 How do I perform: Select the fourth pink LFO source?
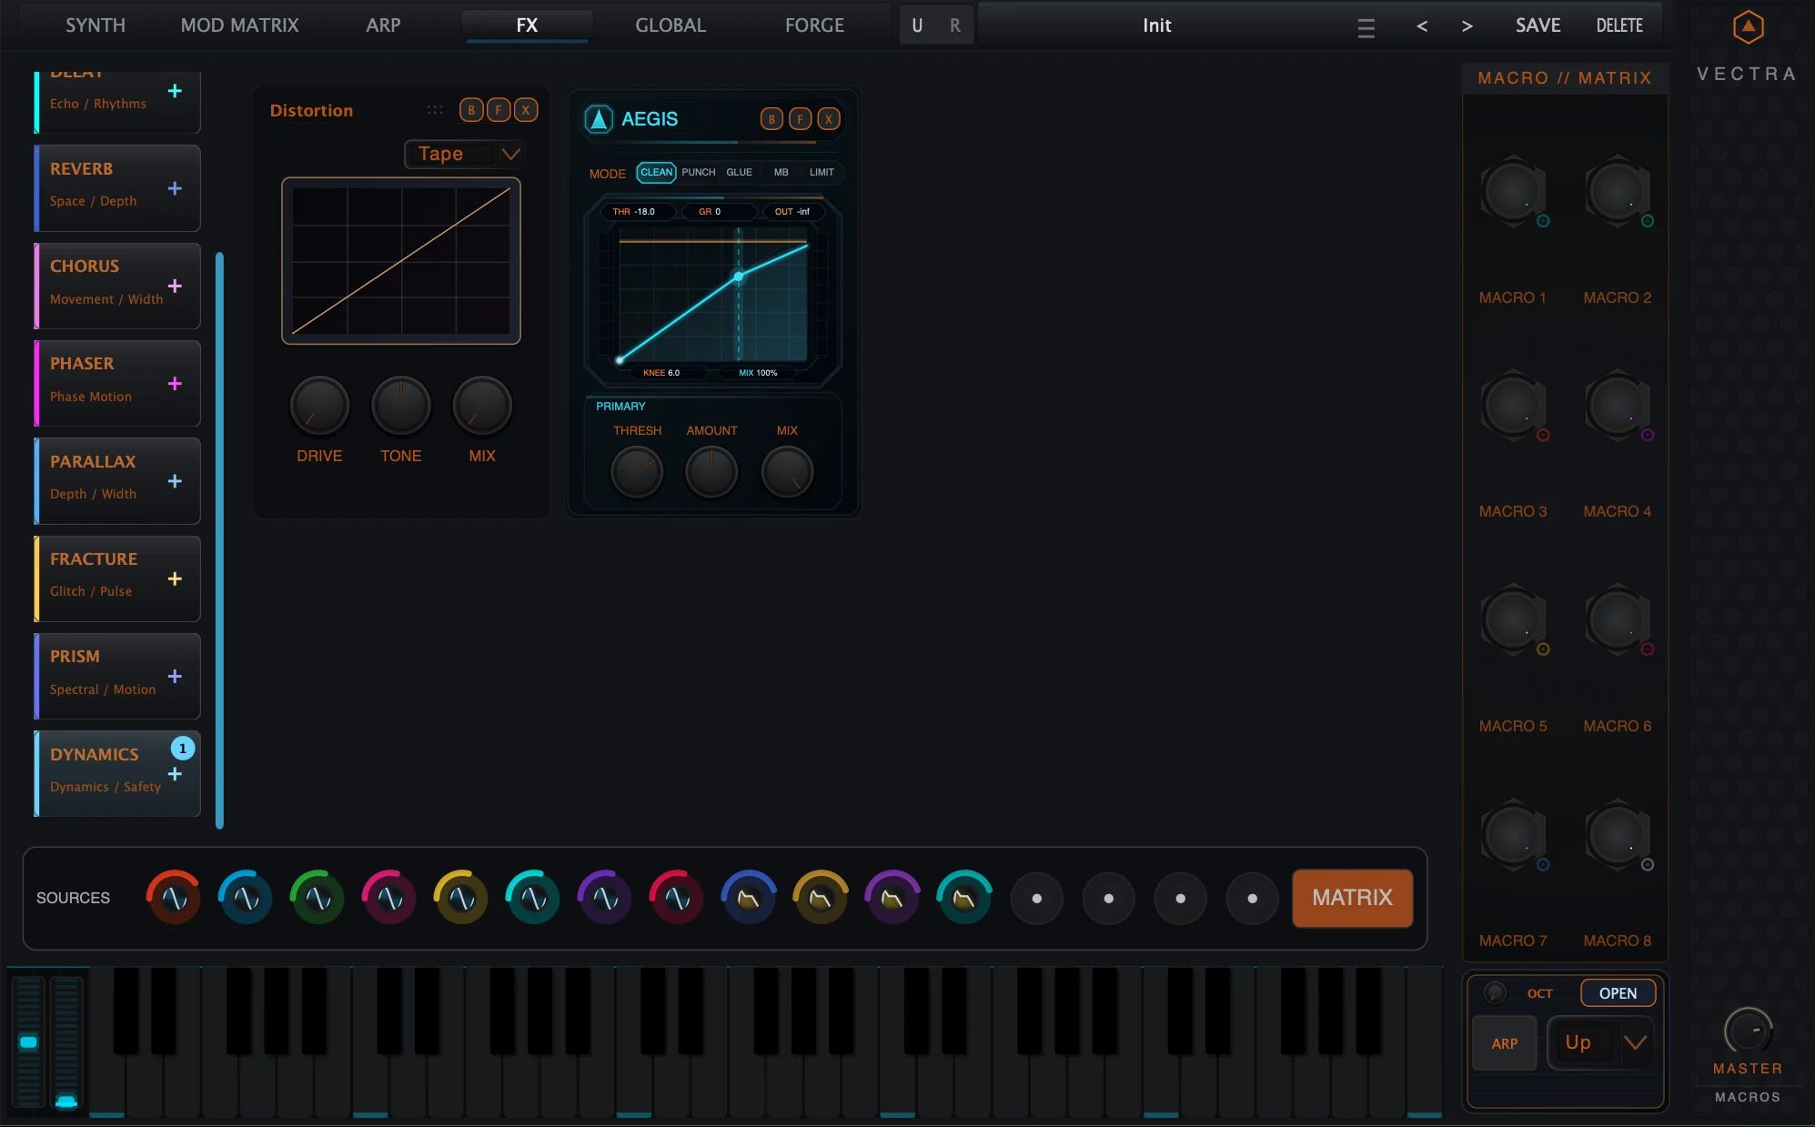pyautogui.click(x=389, y=898)
